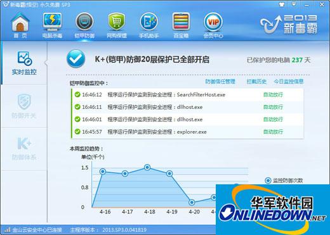Click the version 2013.SP3.0.041819 text
The height and width of the screenshot is (235, 330).
(124, 230)
